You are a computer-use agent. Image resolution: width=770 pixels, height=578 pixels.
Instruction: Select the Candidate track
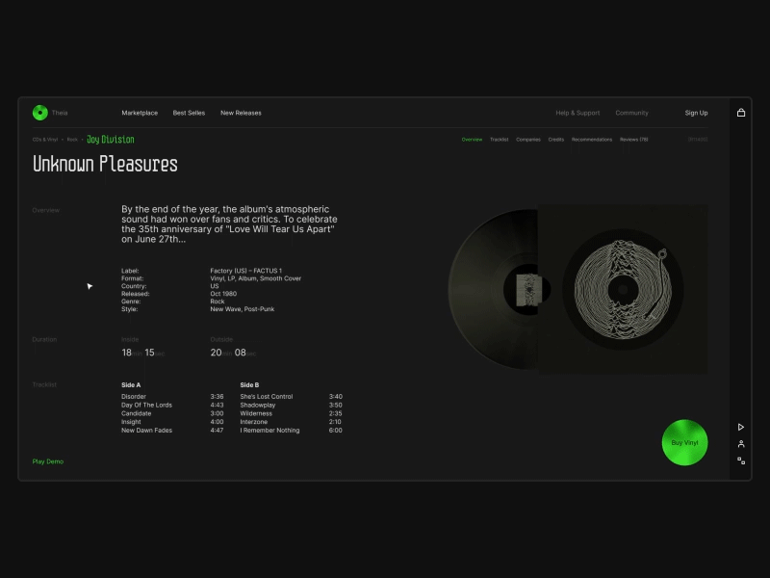136,413
